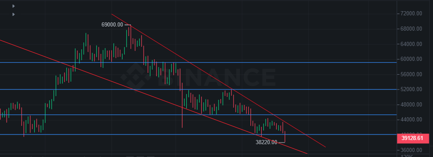
Task: Click the 68000.00 price axis label
Action: [411, 29]
